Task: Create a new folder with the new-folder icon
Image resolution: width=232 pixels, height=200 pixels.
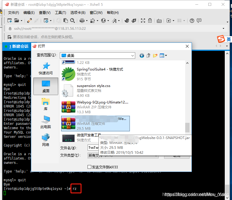Action: click(x=155, y=55)
